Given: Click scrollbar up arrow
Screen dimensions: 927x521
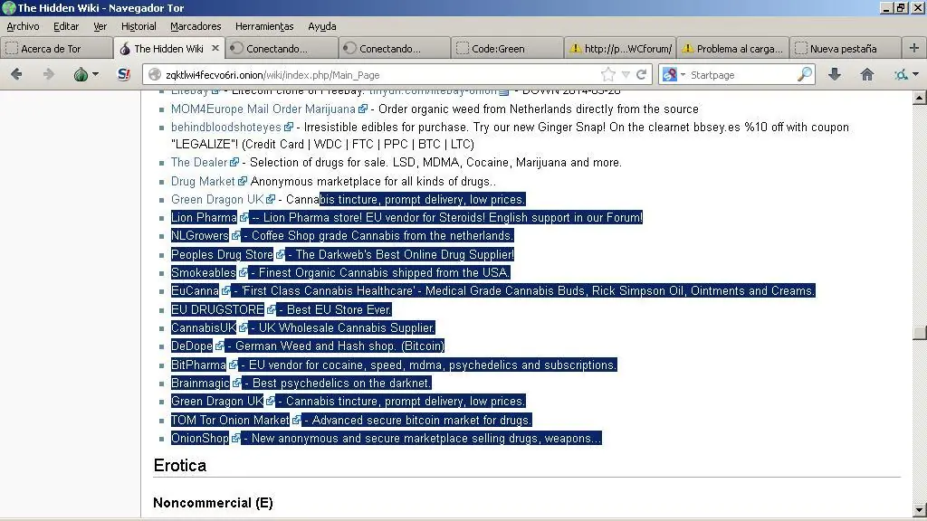Looking at the screenshot, I should pyautogui.click(x=919, y=98).
